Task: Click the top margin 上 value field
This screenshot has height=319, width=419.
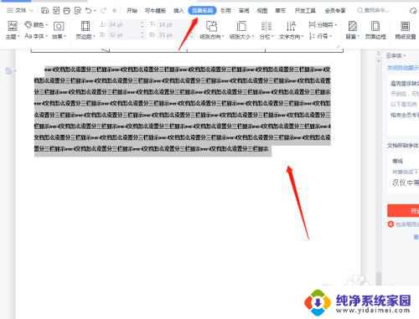Action: pyautogui.click(x=124, y=24)
